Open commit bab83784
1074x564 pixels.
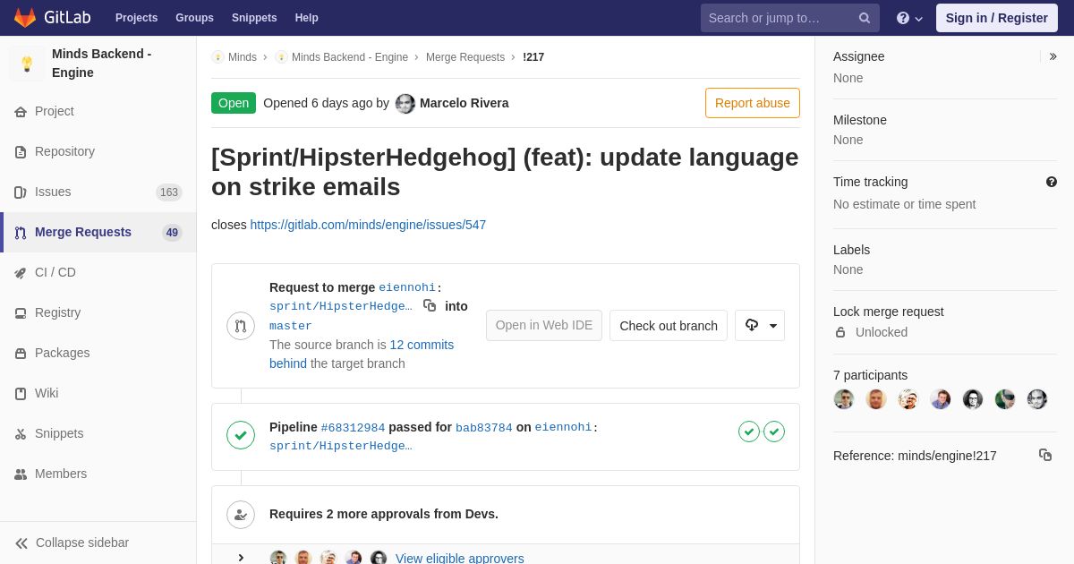click(484, 428)
